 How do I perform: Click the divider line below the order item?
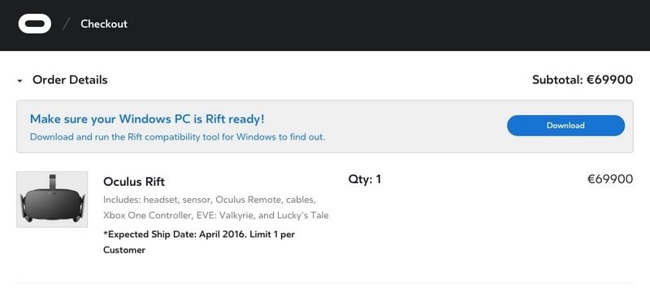324,283
